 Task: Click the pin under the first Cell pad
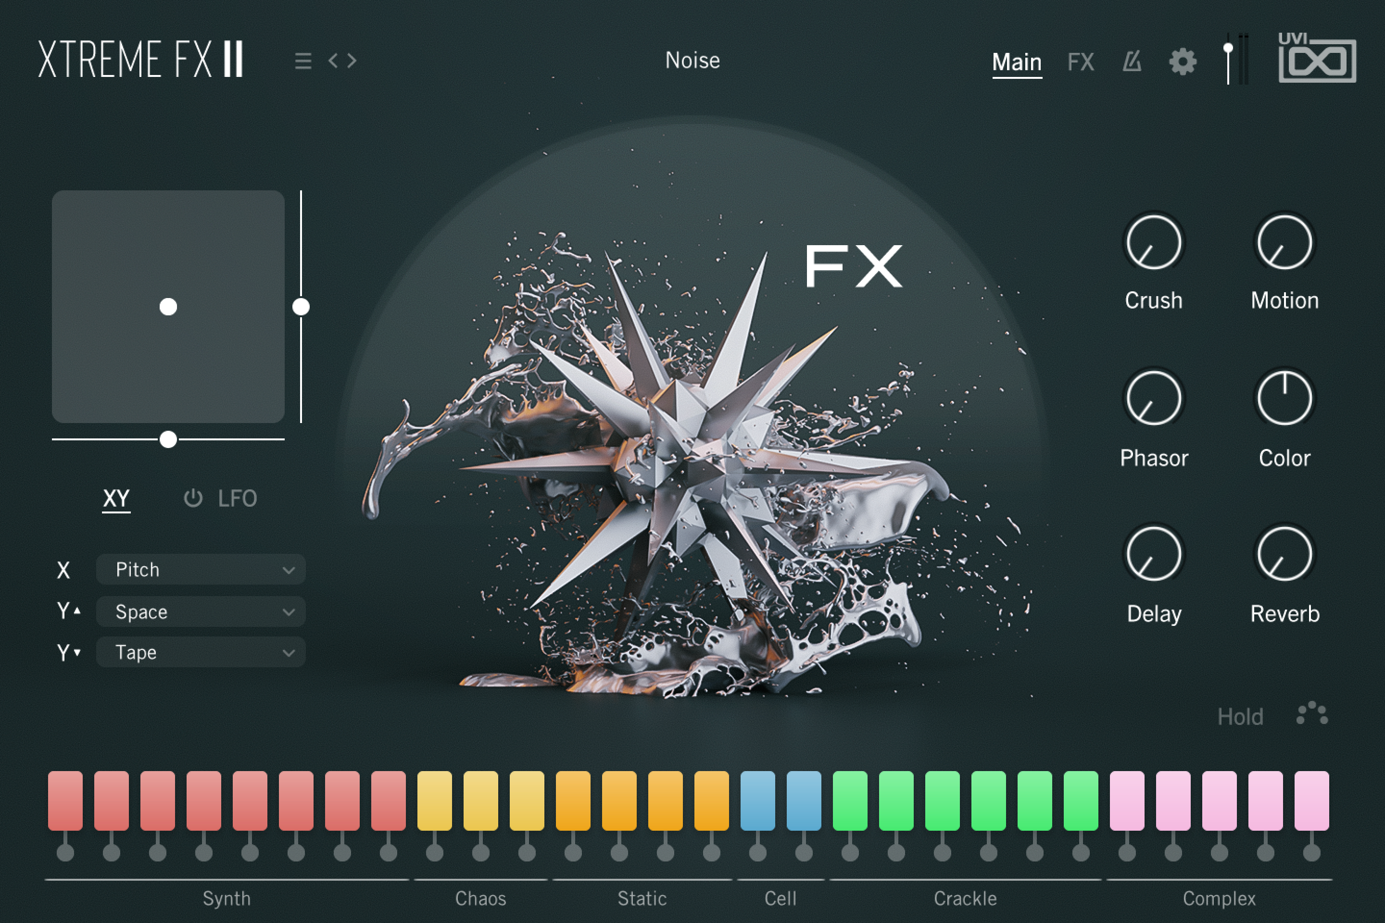pos(758,852)
